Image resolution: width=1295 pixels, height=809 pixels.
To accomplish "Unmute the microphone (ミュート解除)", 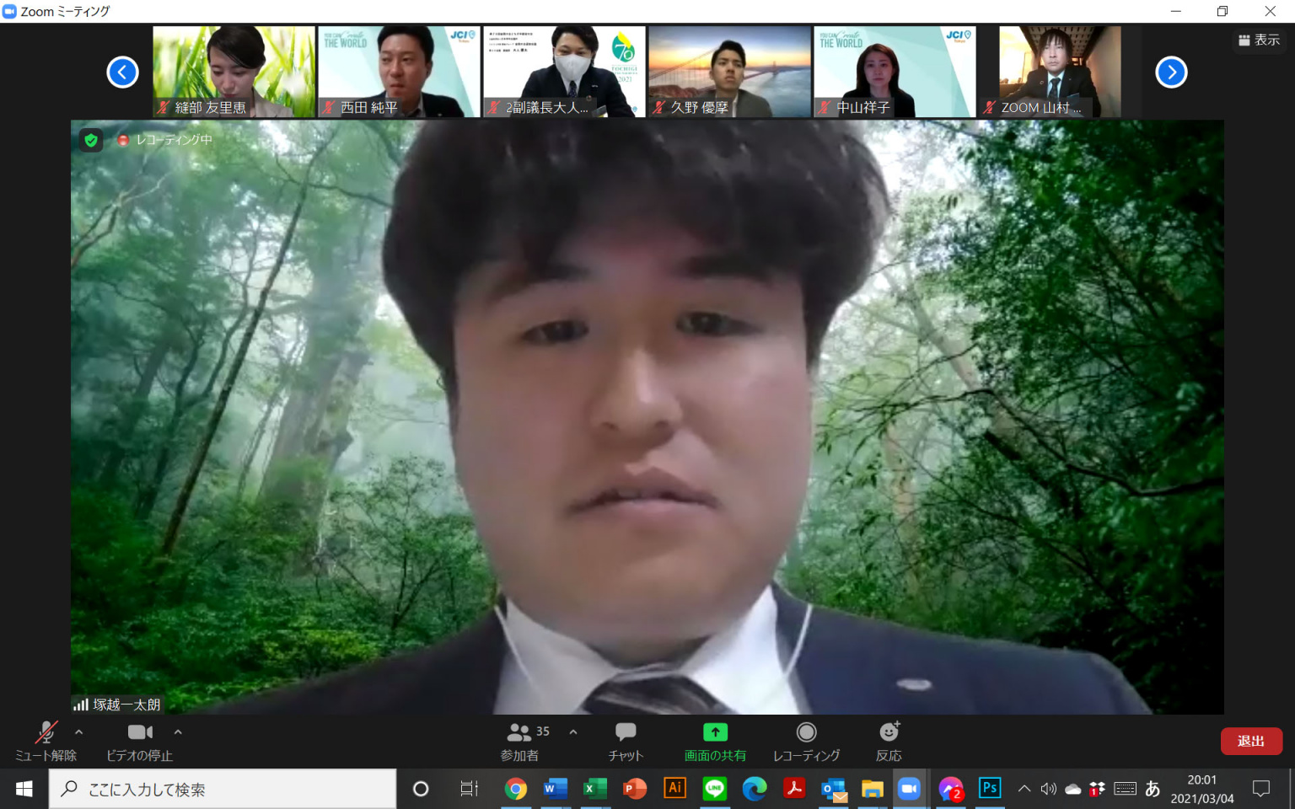I will click(x=46, y=741).
